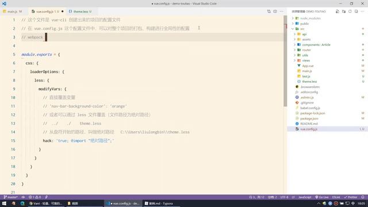Click the Open Changes icon in editor toolbar

269,11
